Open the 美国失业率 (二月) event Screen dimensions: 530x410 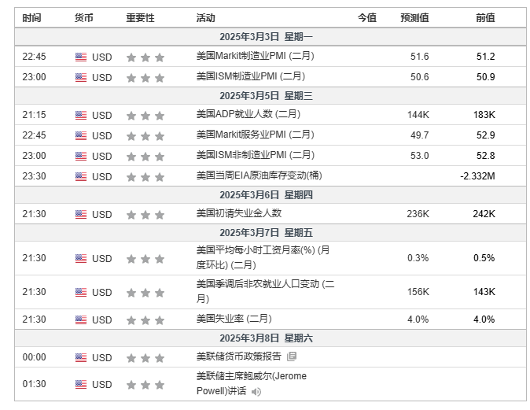click(x=234, y=319)
